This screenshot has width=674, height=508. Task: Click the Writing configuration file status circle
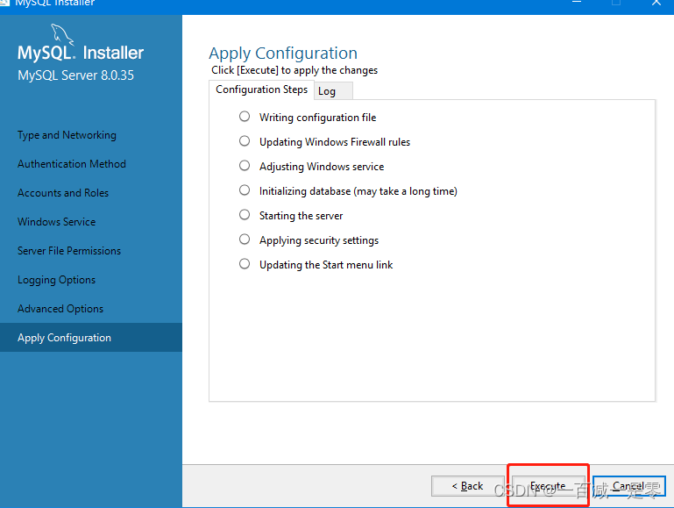click(245, 117)
